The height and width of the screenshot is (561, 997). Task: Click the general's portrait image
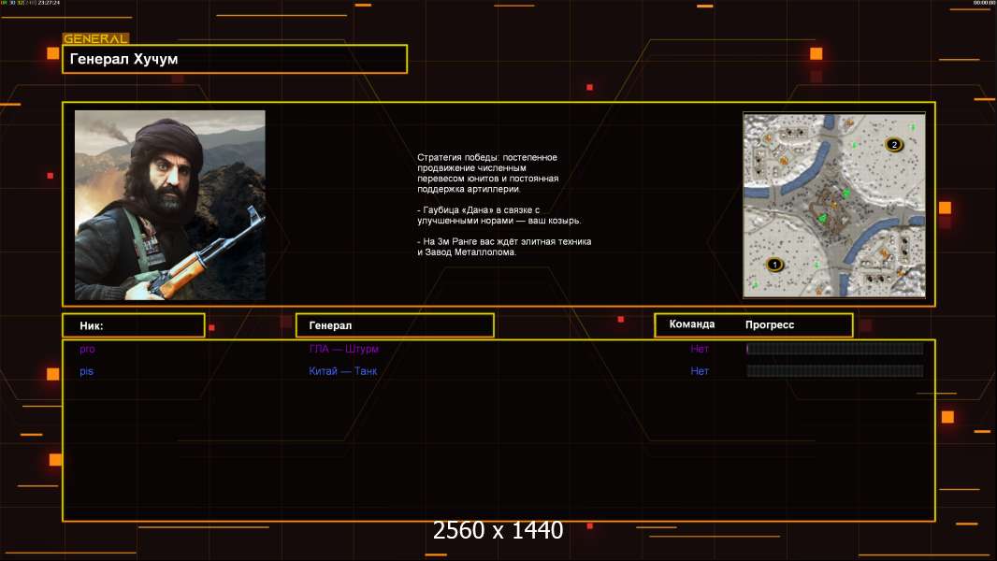click(x=170, y=205)
